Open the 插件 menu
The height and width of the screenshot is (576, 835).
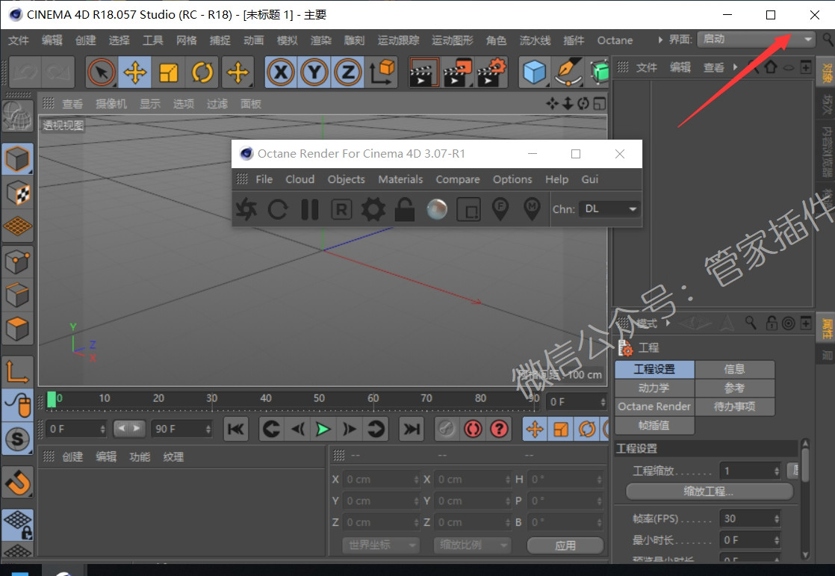(574, 40)
